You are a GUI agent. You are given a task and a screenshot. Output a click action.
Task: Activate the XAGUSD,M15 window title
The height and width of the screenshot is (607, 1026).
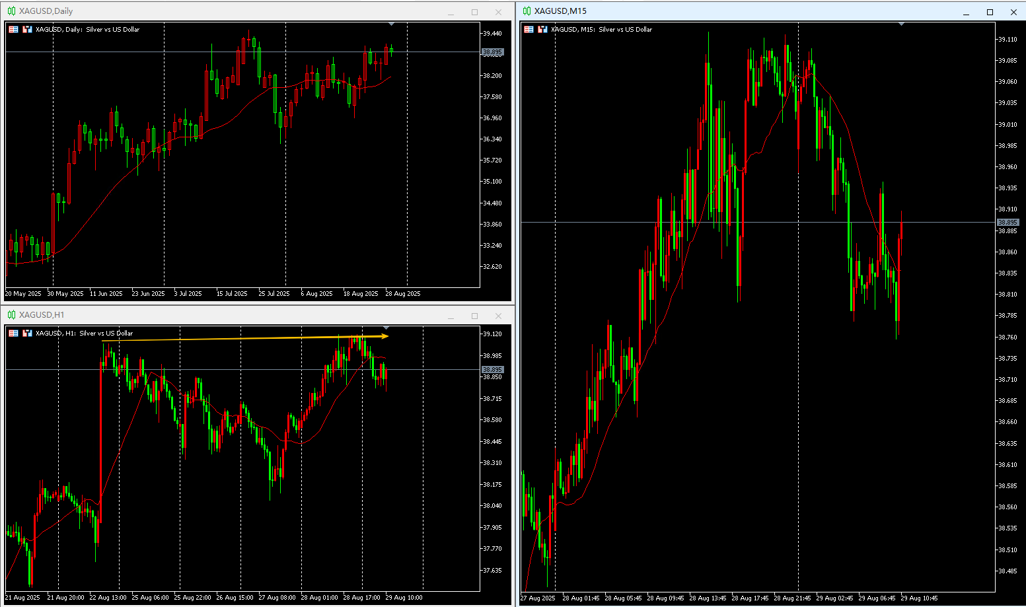click(x=560, y=11)
